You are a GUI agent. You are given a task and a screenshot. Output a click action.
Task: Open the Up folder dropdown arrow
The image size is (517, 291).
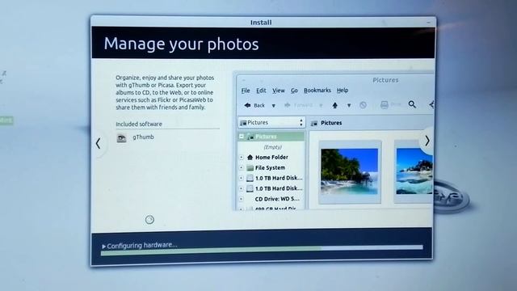[x=349, y=106]
